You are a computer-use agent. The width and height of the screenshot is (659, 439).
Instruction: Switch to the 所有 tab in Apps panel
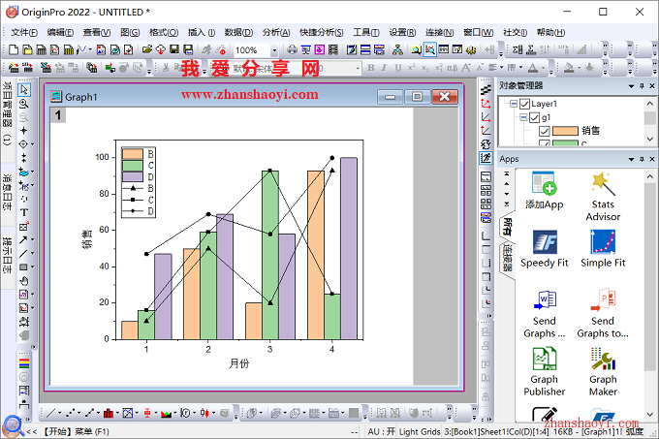click(x=508, y=227)
